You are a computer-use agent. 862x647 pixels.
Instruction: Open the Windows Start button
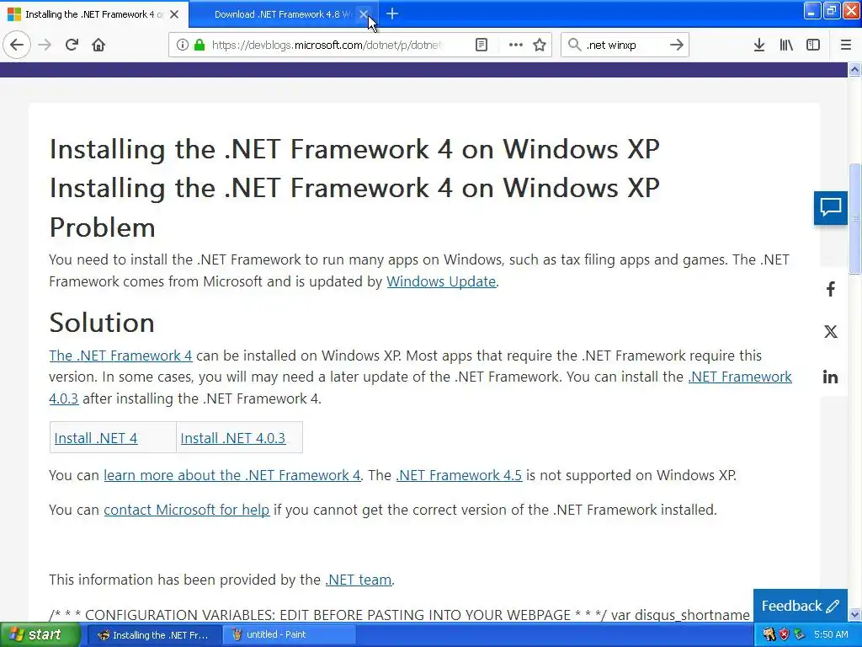pyautogui.click(x=40, y=634)
